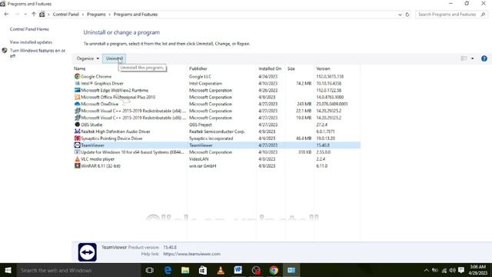Open the Organize dropdown menu
492x277 pixels.
click(x=88, y=58)
